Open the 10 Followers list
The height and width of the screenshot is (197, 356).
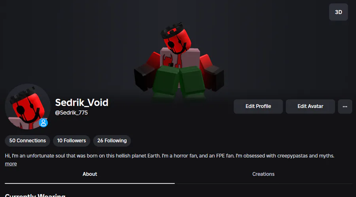(x=72, y=141)
